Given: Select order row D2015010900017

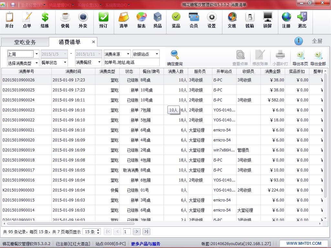Looking at the screenshot, I should pos(162,170).
